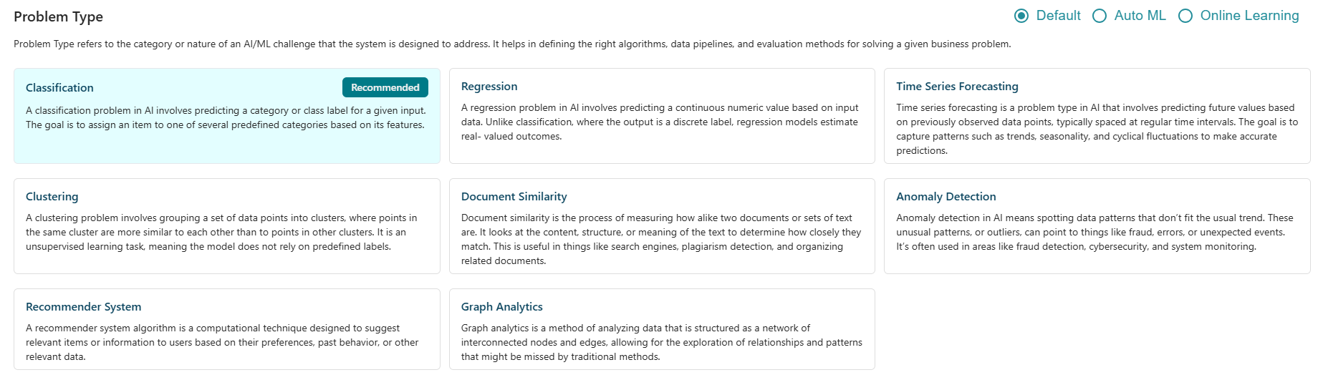The width and height of the screenshot is (1323, 380).
Task: Pick the Regression problem type heading
Action: pyautogui.click(x=489, y=86)
